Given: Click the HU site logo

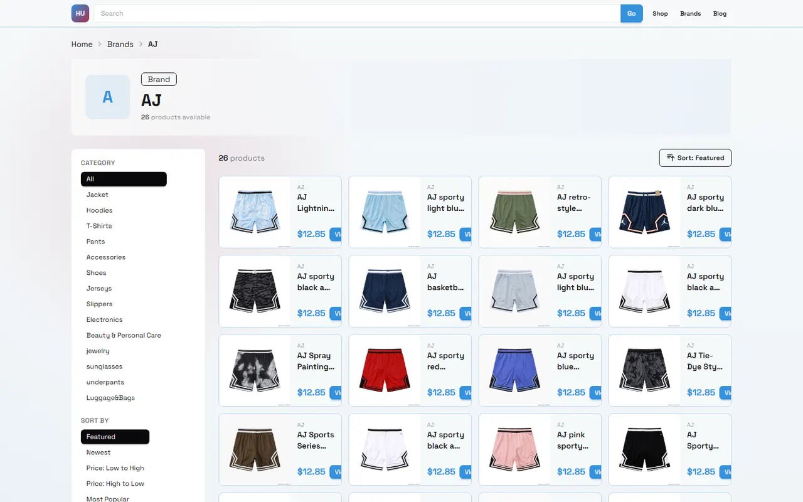Looking at the screenshot, I should pyautogui.click(x=80, y=13).
